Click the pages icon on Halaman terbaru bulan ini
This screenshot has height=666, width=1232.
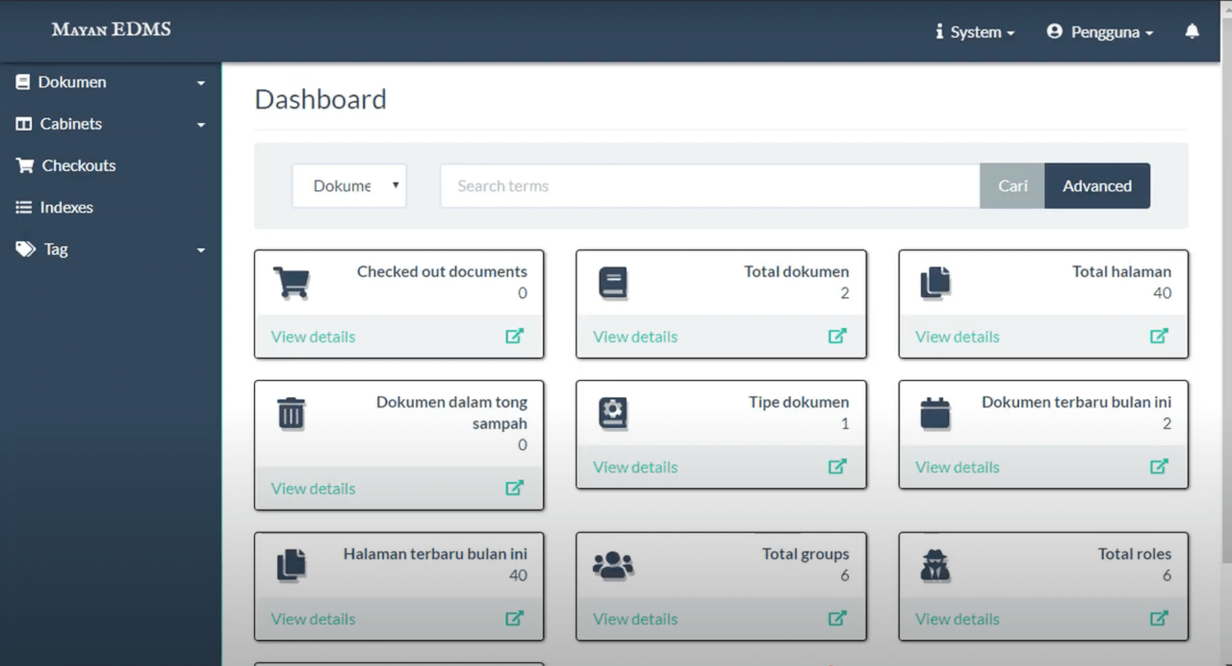coord(291,565)
